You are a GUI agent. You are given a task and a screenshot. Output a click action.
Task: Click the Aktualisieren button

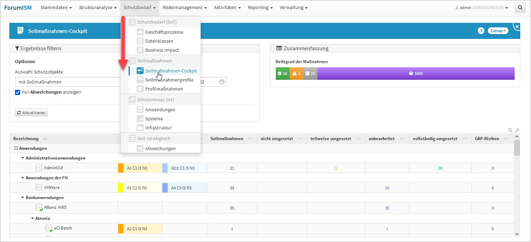pyautogui.click(x=31, y=113)
